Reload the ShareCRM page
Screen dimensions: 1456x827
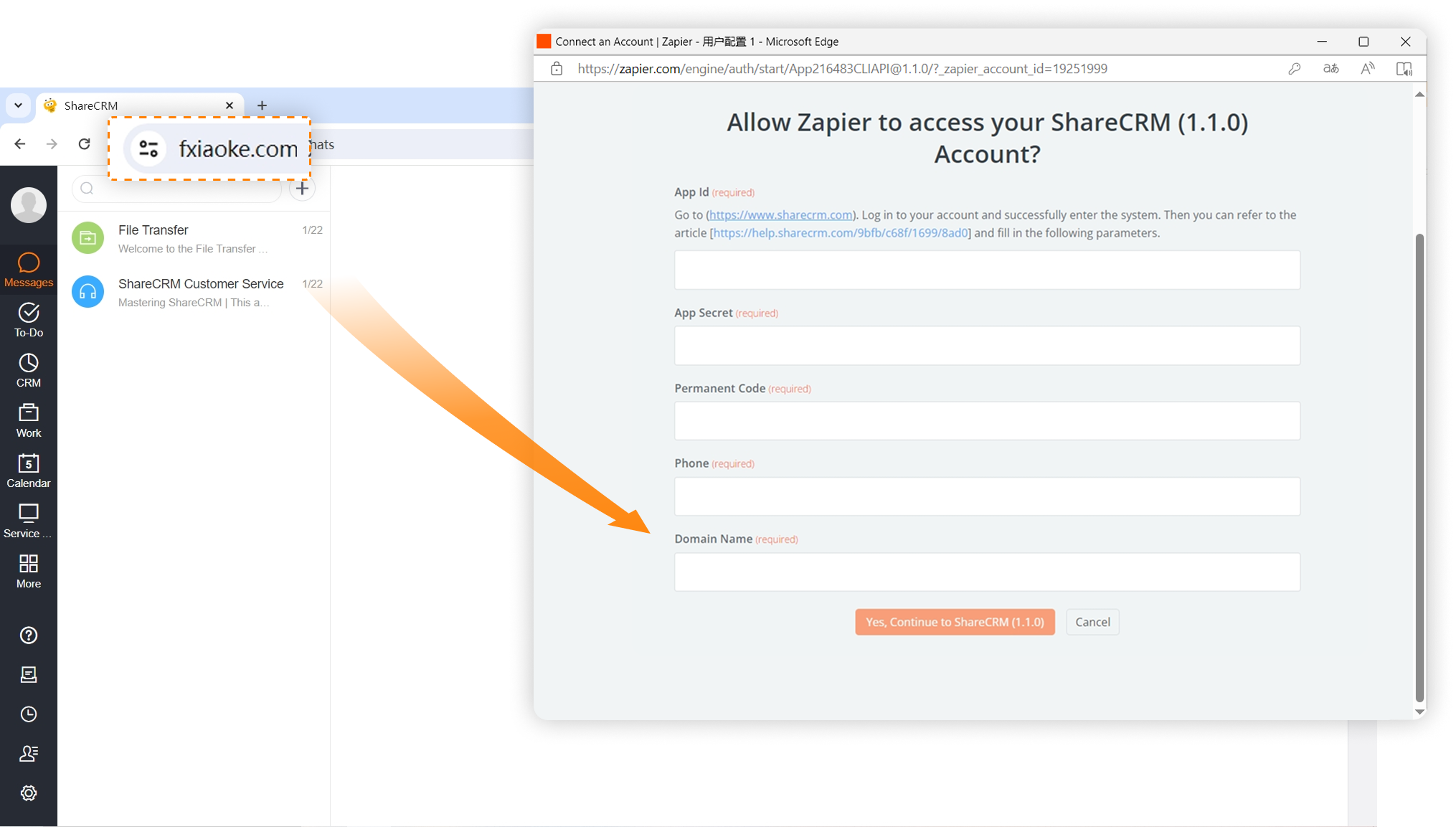click(x=84, y=144)
